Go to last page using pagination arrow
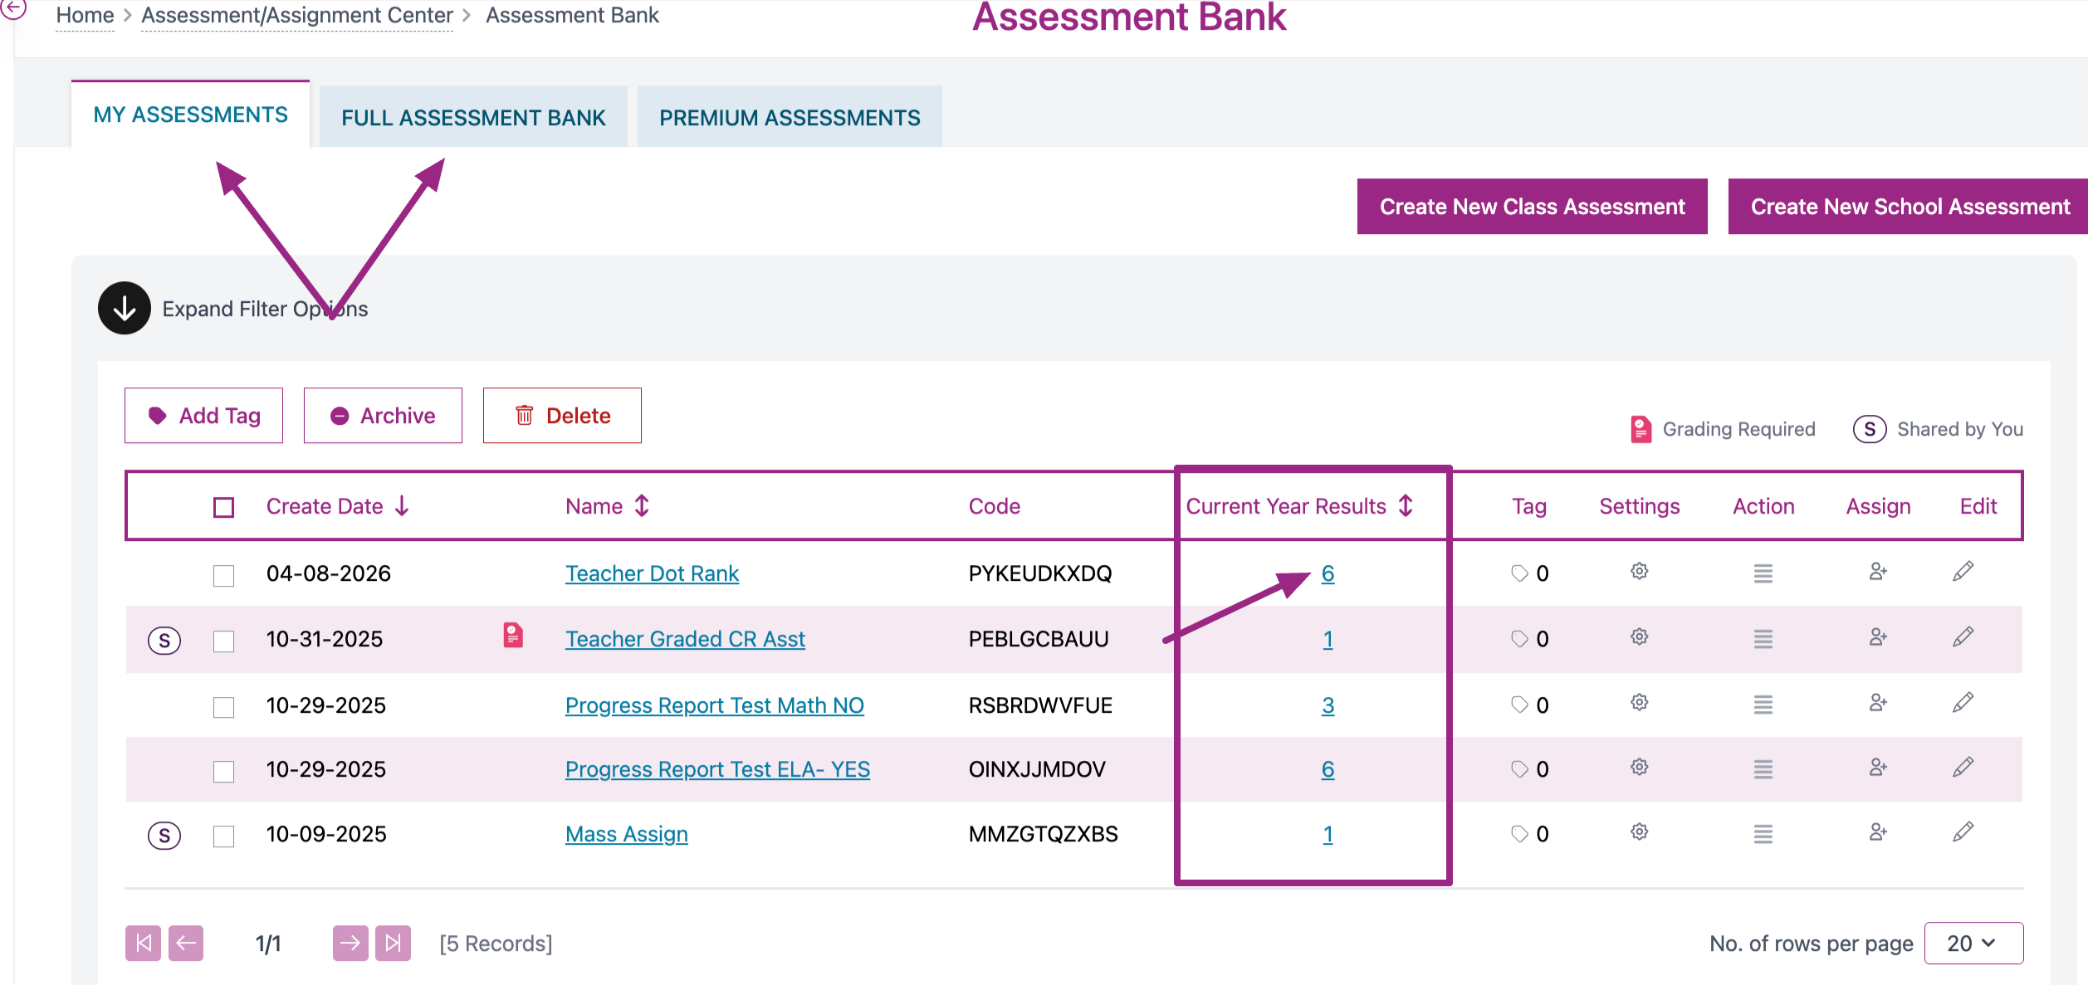Screen dimensions: 2088x985 tap(393, 943)
